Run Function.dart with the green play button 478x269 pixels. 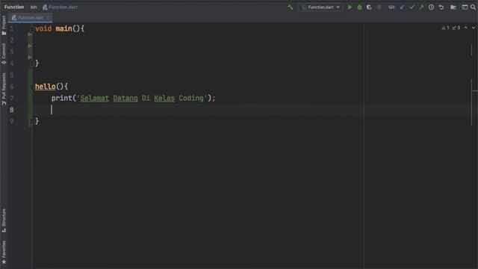(x=350, y=7)
